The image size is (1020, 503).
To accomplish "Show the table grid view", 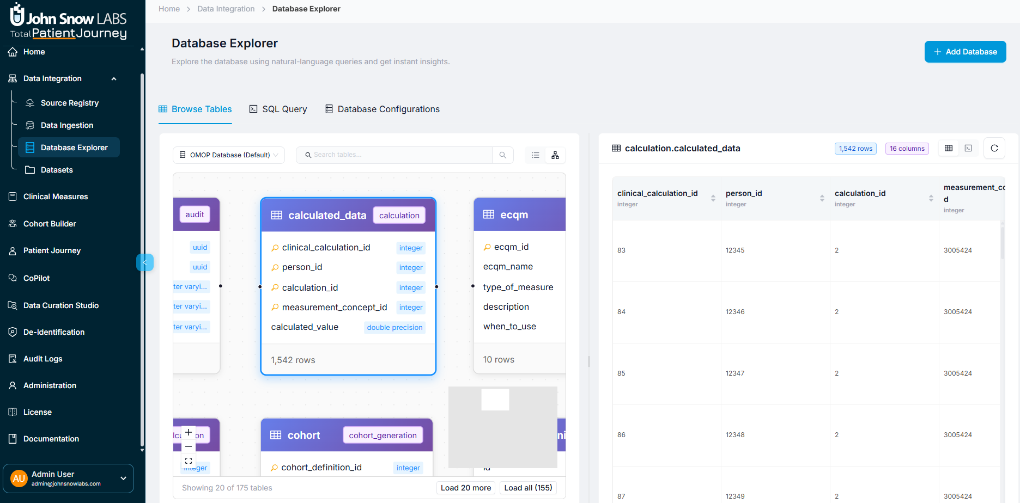I will (949, 148).
